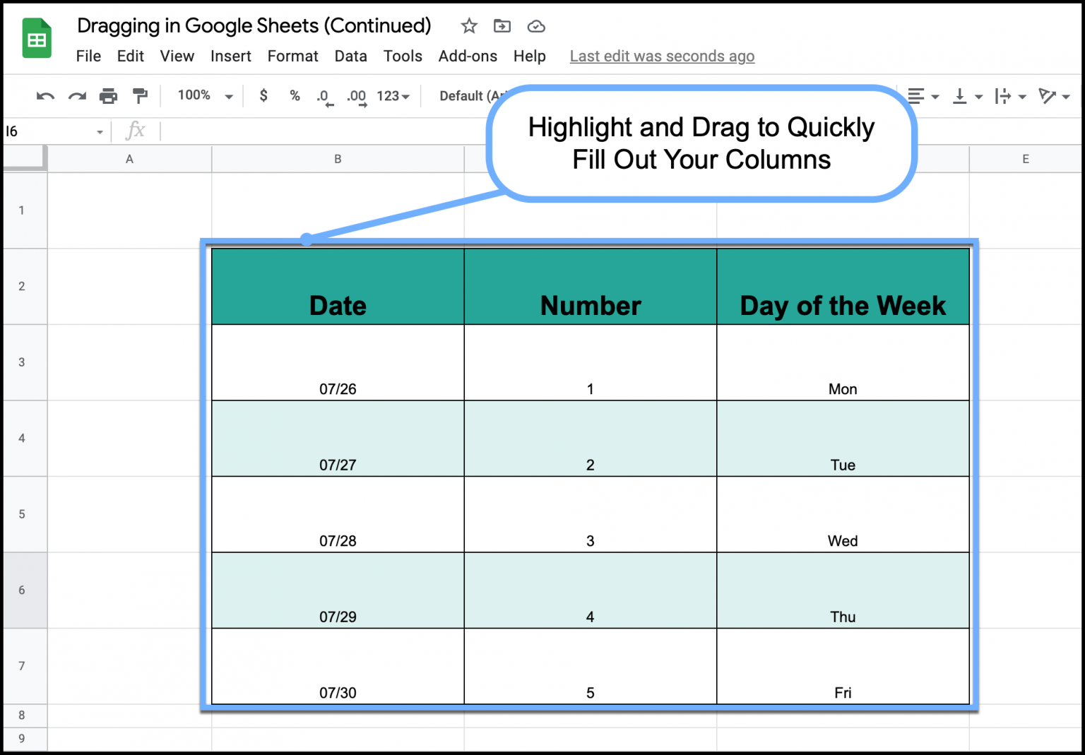Format selection as currency
The image size is (1085, 755).
[x=263, y=95]
